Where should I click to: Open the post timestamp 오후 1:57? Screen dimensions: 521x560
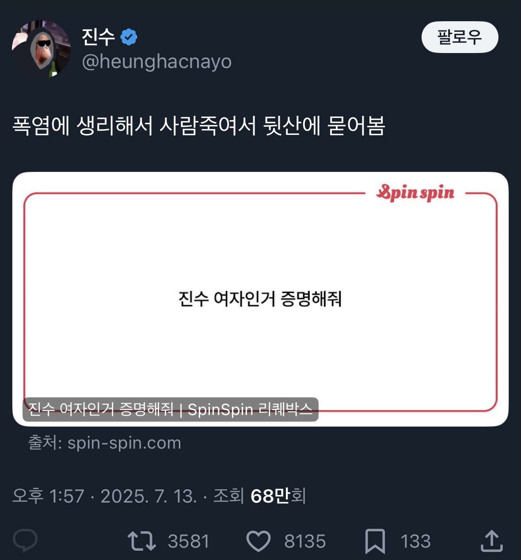pyautogui.click(x=48, y=496)
